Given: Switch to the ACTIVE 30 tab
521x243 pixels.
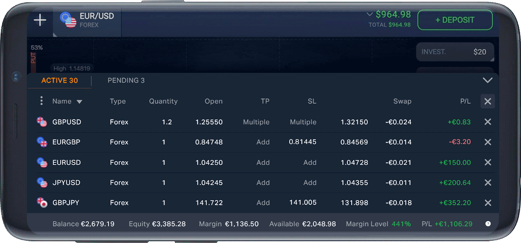Looking at the screenshot, I should [60, 80].
